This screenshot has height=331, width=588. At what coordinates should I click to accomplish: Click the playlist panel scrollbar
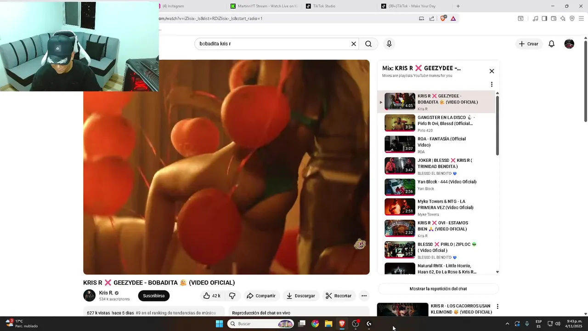pyautogui.click(x=498, y=126)
